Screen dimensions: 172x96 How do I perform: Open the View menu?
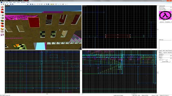pos(14,2)
